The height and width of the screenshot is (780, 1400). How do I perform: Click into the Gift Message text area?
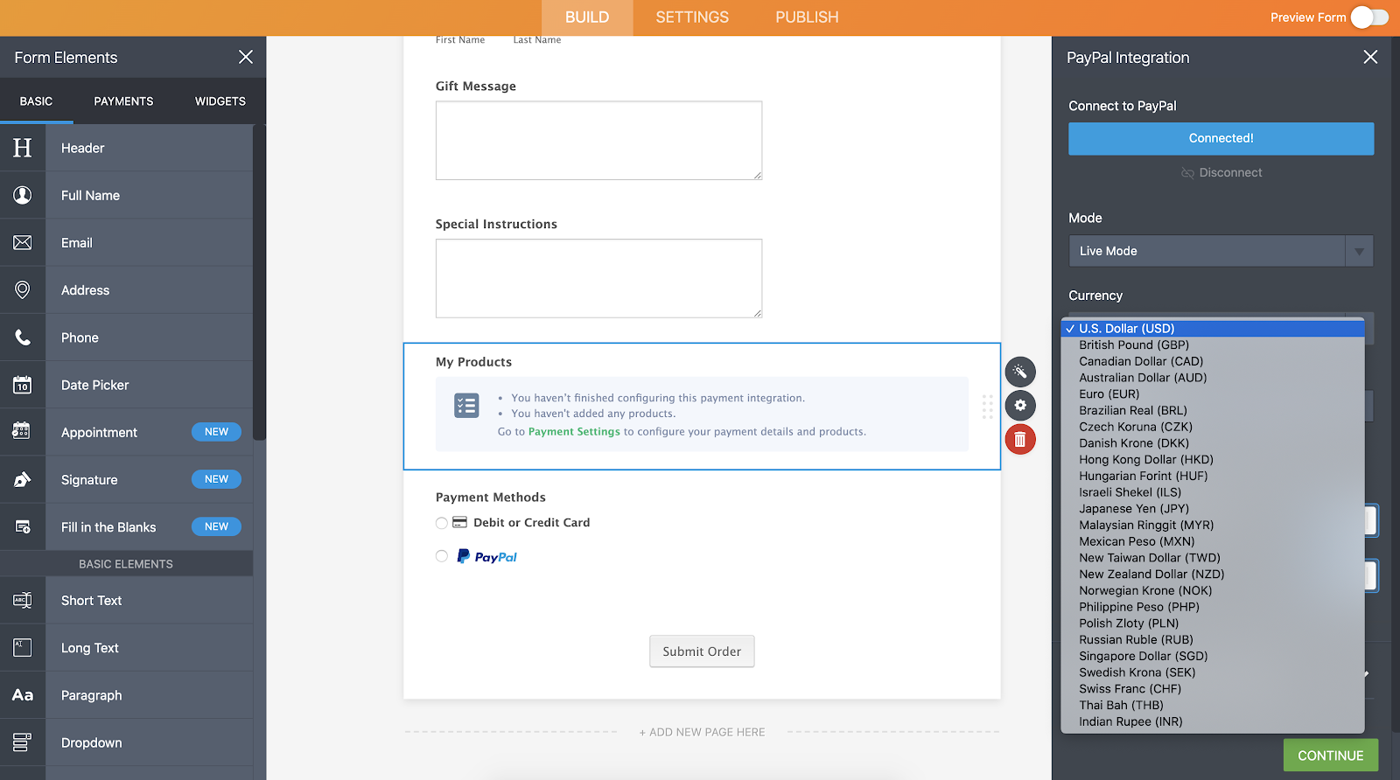coord(598,141)
